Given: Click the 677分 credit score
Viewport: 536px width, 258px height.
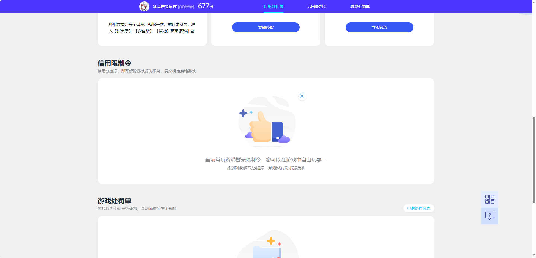Looking at the screenshot, I should [x=206, y=6].
